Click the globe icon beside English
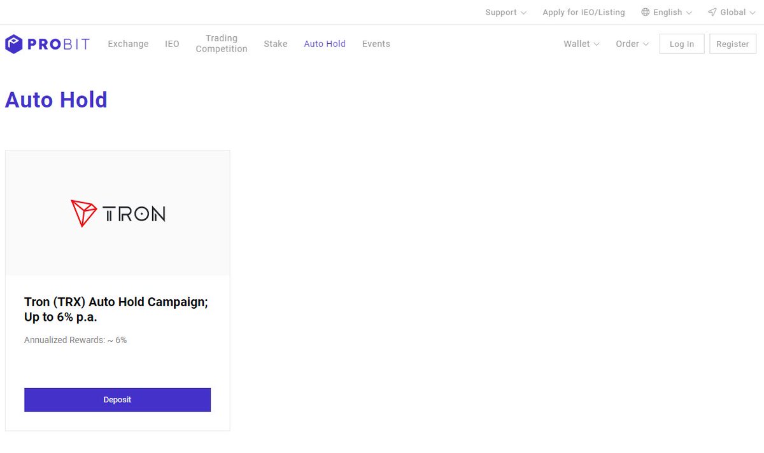The width and height of the screenshot is (764, 453). pos(646,12)
